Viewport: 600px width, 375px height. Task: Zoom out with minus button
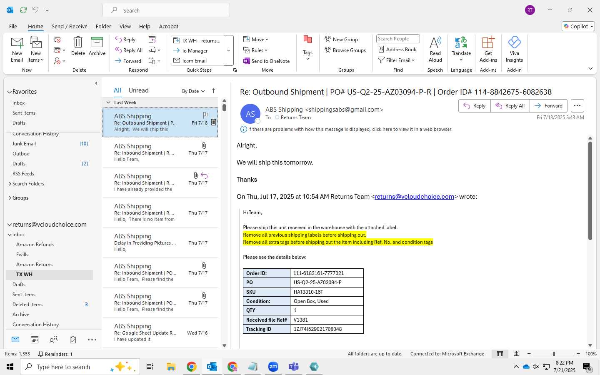point(529,354)
